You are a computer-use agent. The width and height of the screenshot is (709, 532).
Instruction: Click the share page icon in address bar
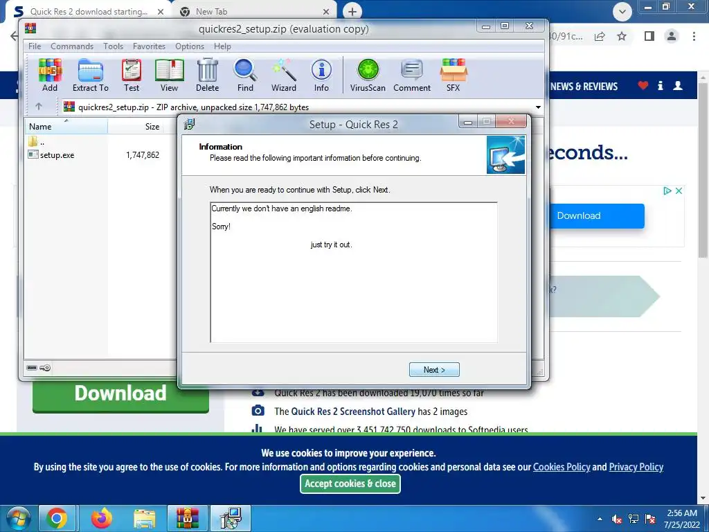point(600,36)
